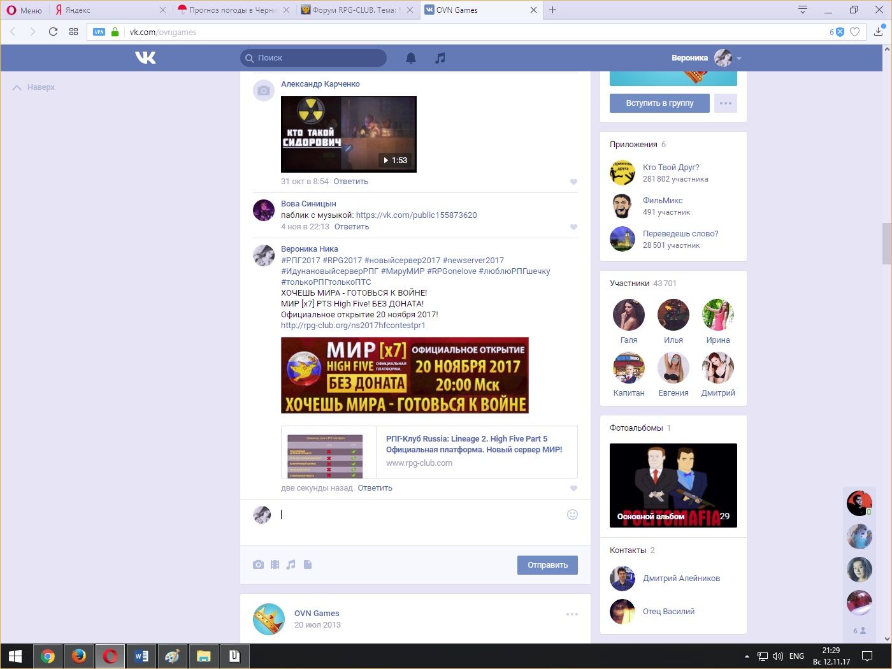Open Вова Синицын's profile
This screenshot has height=669, width=892.
308,204
